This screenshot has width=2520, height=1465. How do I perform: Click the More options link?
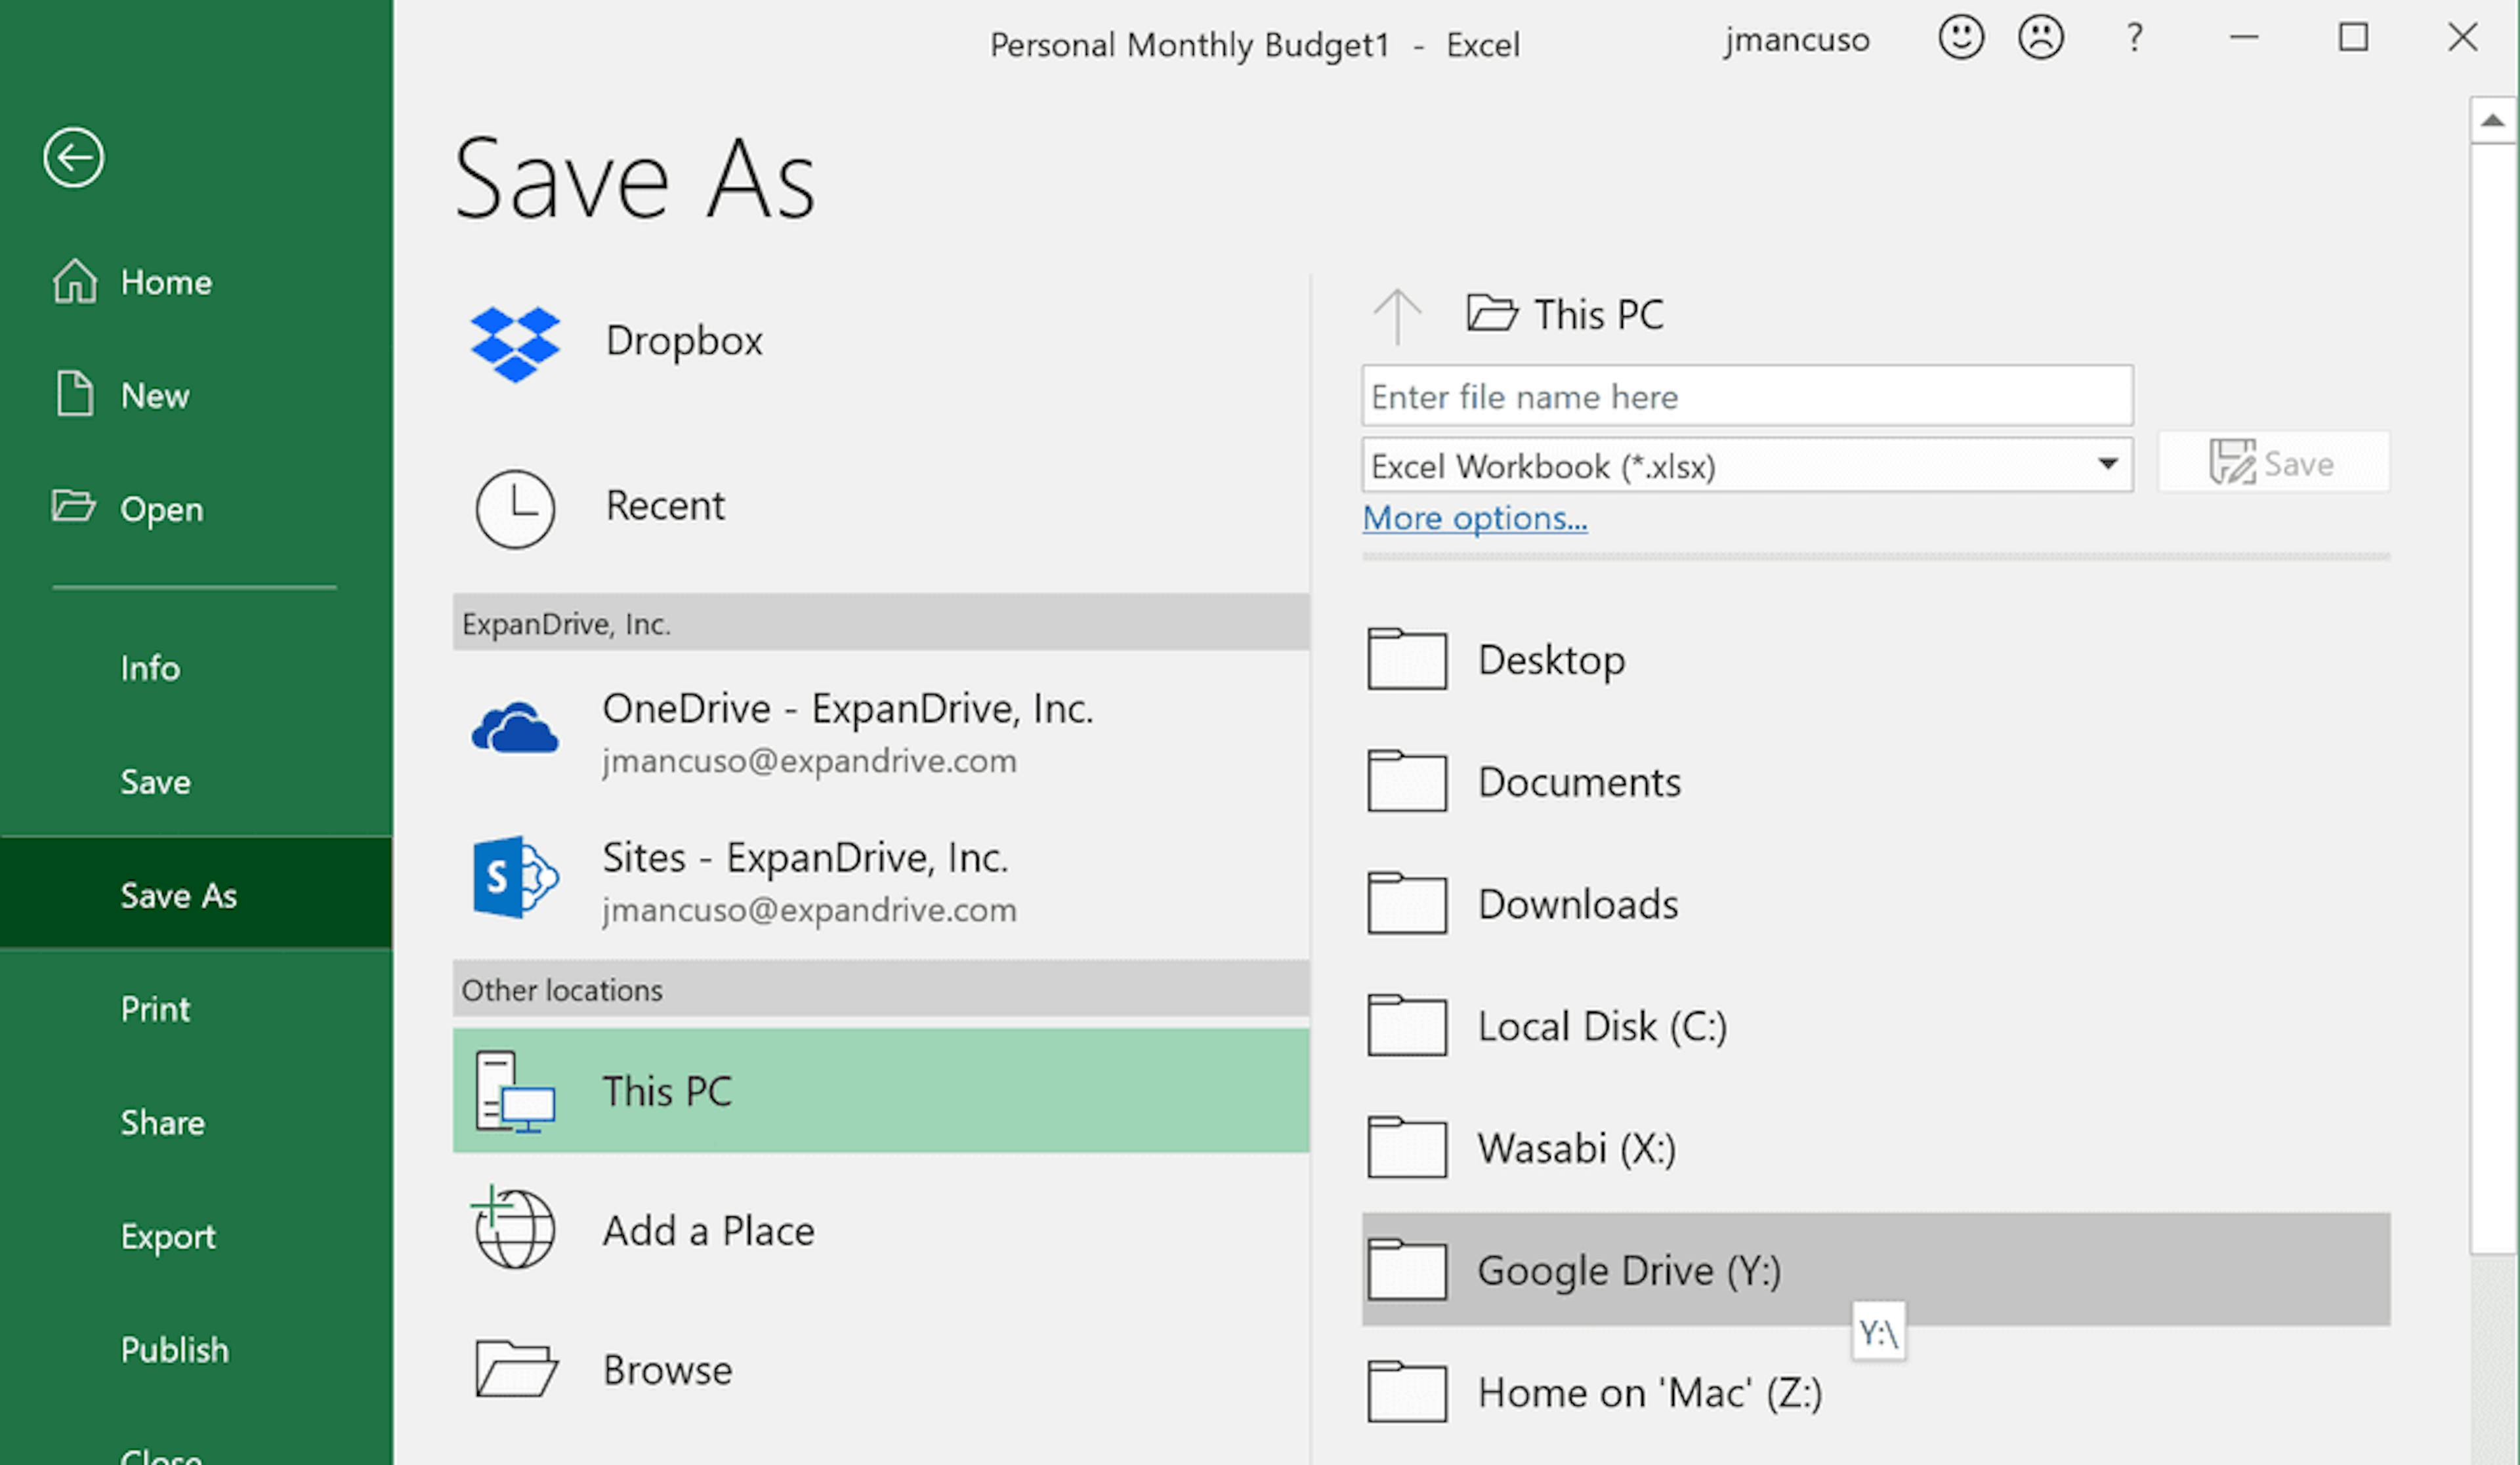tap(1474, 518)
